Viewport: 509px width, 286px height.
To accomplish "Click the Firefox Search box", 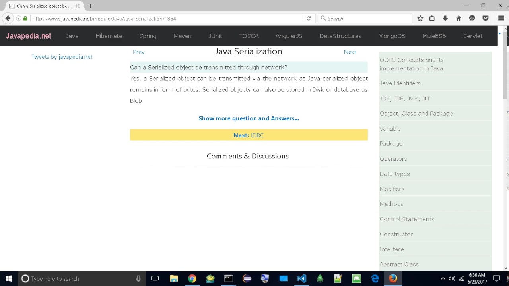I will [365, 18].
